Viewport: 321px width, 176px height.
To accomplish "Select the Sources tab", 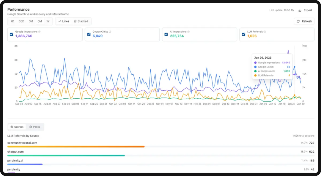I will pyautogui.click(x=17, y=127).
